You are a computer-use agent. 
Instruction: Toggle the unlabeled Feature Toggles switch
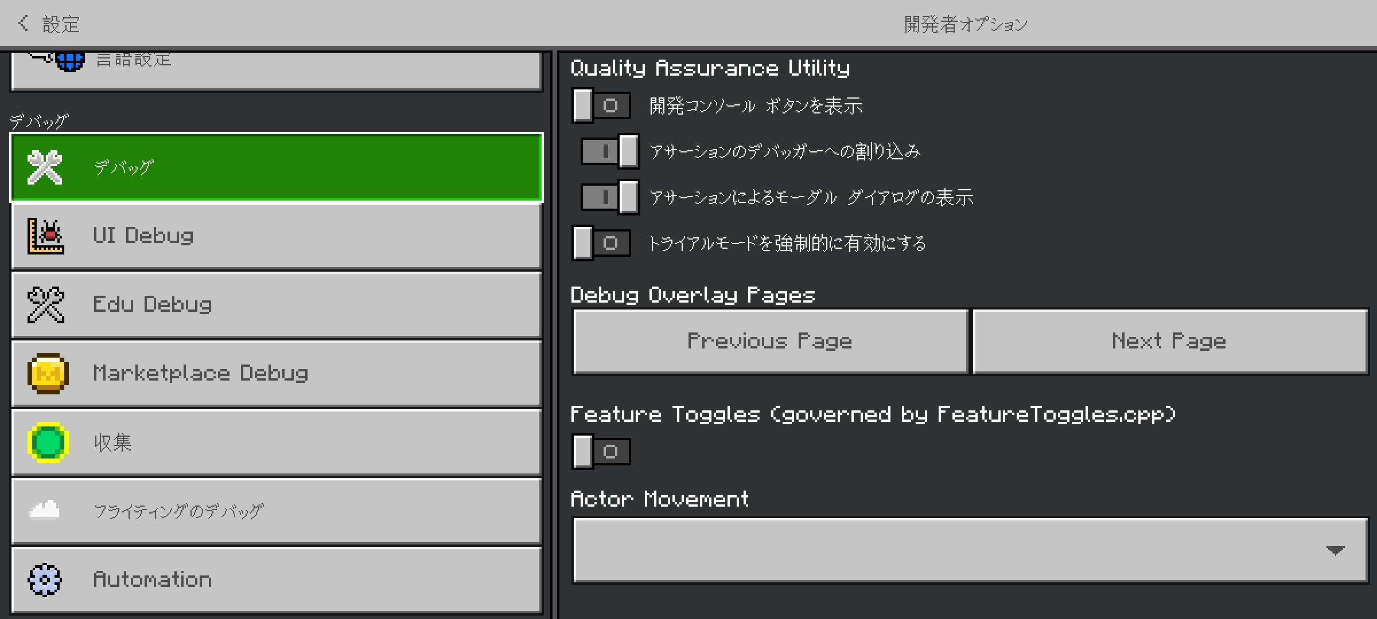(601, 452)
